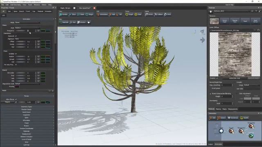262x147 pixels.
Task: Expand the Level of Detail section
Action: [26, 139]
